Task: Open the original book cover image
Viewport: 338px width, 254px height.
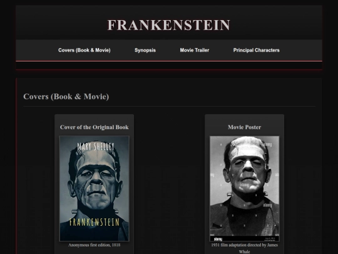Action: pyautogui.click(x=94, y=188)
